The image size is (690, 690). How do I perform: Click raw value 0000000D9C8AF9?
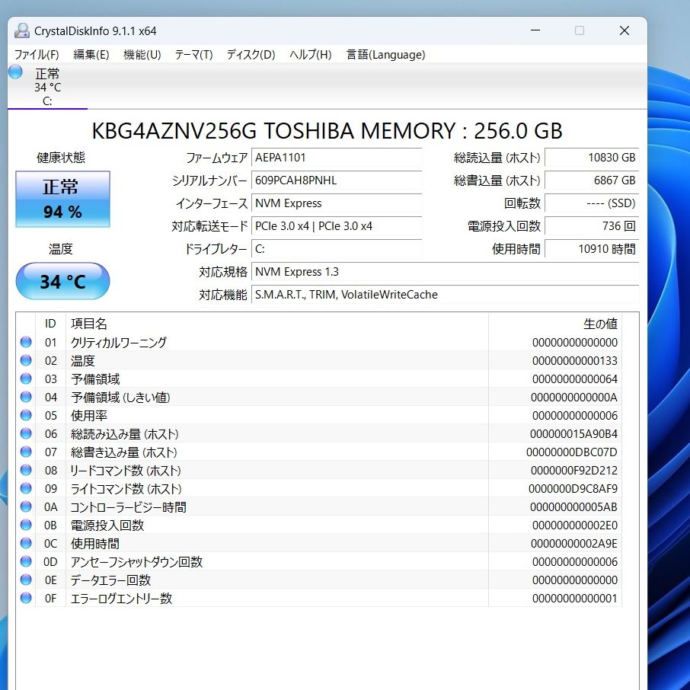(573, 489)
